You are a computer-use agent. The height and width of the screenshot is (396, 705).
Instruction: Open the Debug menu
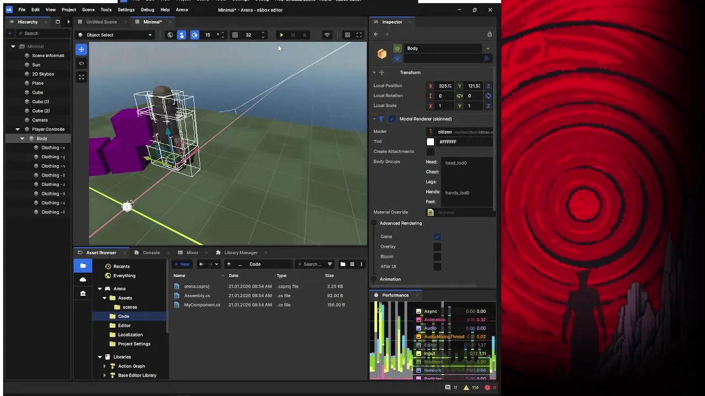point(148,10)
